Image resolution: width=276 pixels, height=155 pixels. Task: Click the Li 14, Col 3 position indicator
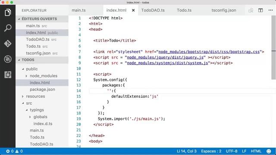click(x=187, y=151)
